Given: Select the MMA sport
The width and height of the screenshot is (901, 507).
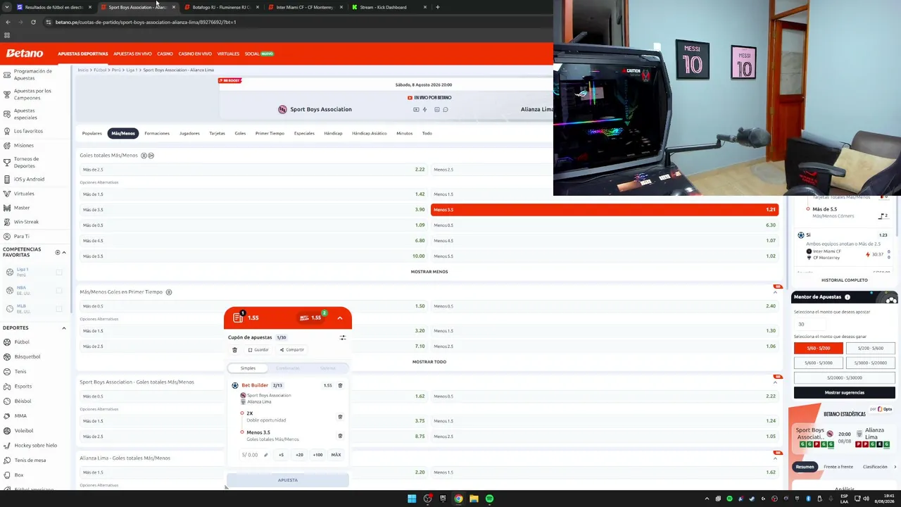Looking at the screenshot, I should point(20,416).
